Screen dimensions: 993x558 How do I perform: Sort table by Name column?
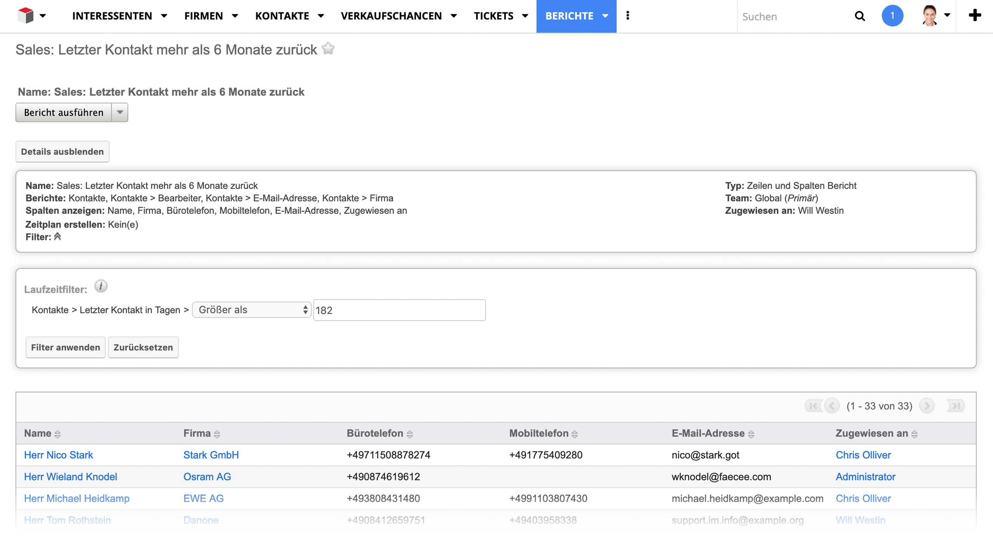point(42,433)
